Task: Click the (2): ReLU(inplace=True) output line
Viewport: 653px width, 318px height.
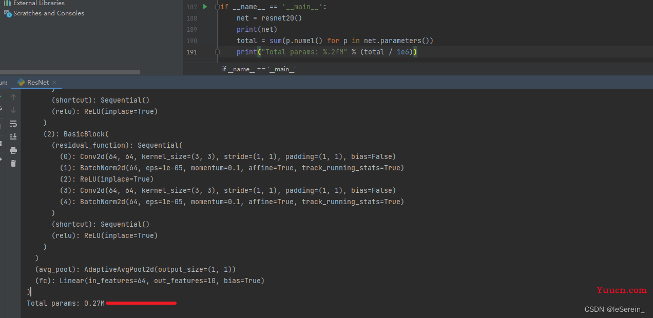Action: [x=107, y=179]
